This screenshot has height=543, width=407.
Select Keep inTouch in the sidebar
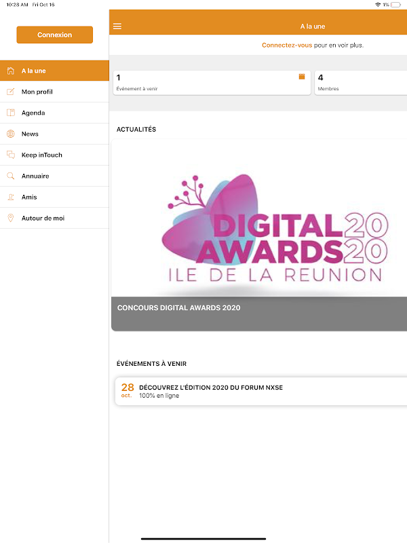(x=55, y=155)
